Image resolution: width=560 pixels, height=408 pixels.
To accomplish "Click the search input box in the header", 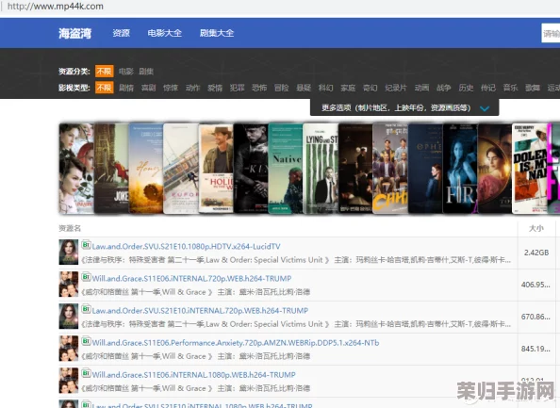I will [x=551, y=33].
